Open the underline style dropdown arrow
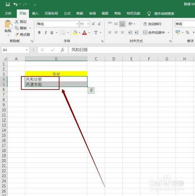The width and height of the screenshot is (195, 196). [57, 32]
